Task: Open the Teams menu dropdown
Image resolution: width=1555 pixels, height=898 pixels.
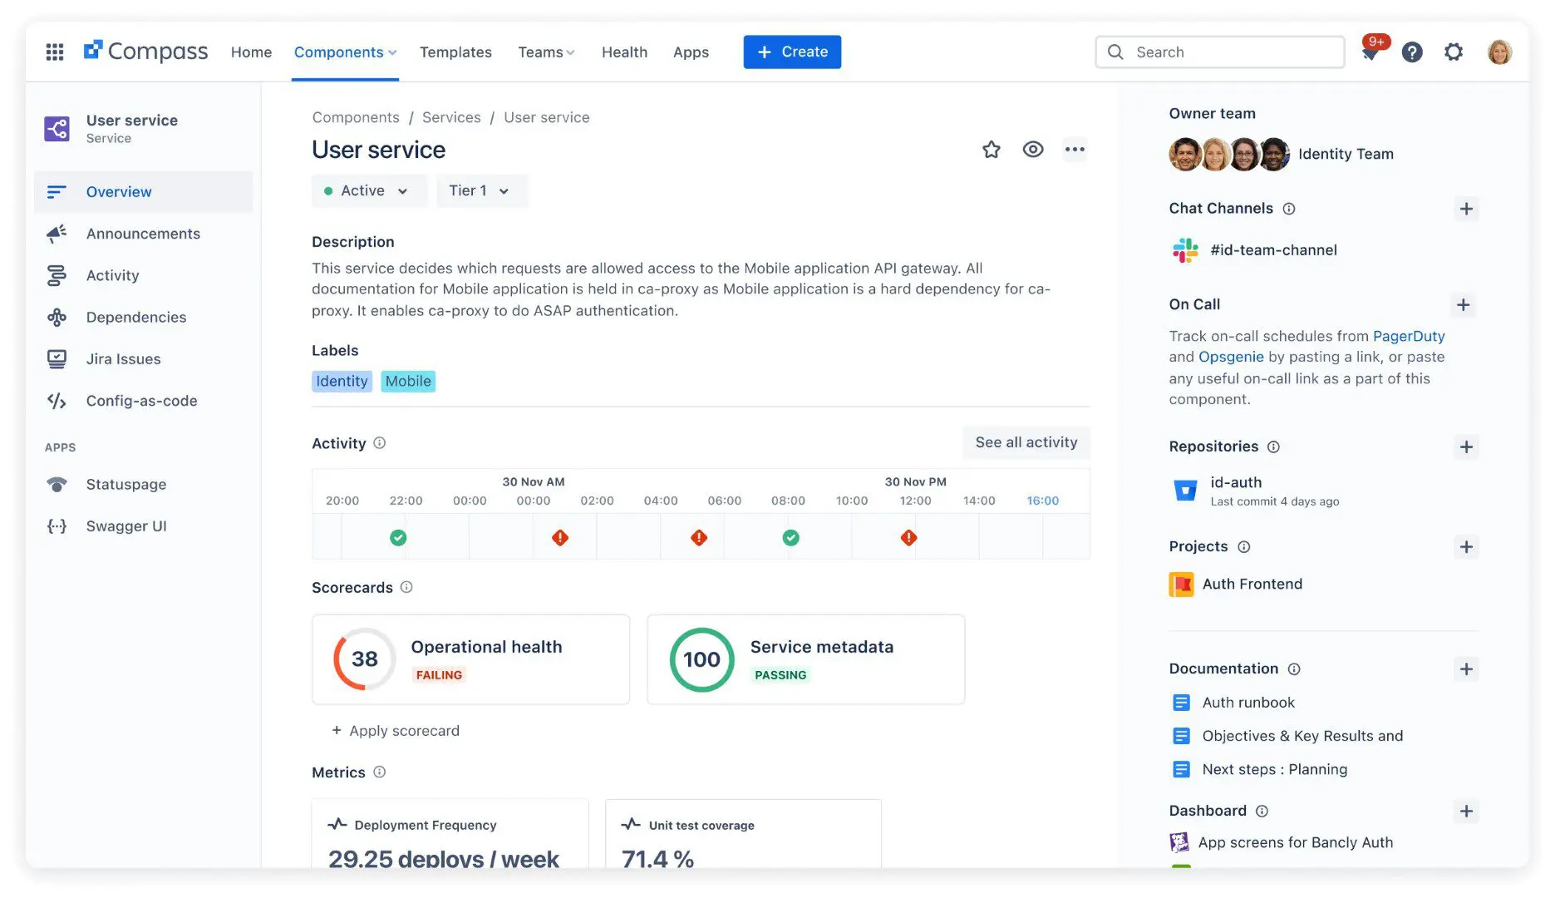Action: [x=546, y=52]
